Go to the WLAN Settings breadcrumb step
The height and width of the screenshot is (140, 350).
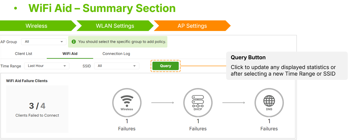[115, 26]
